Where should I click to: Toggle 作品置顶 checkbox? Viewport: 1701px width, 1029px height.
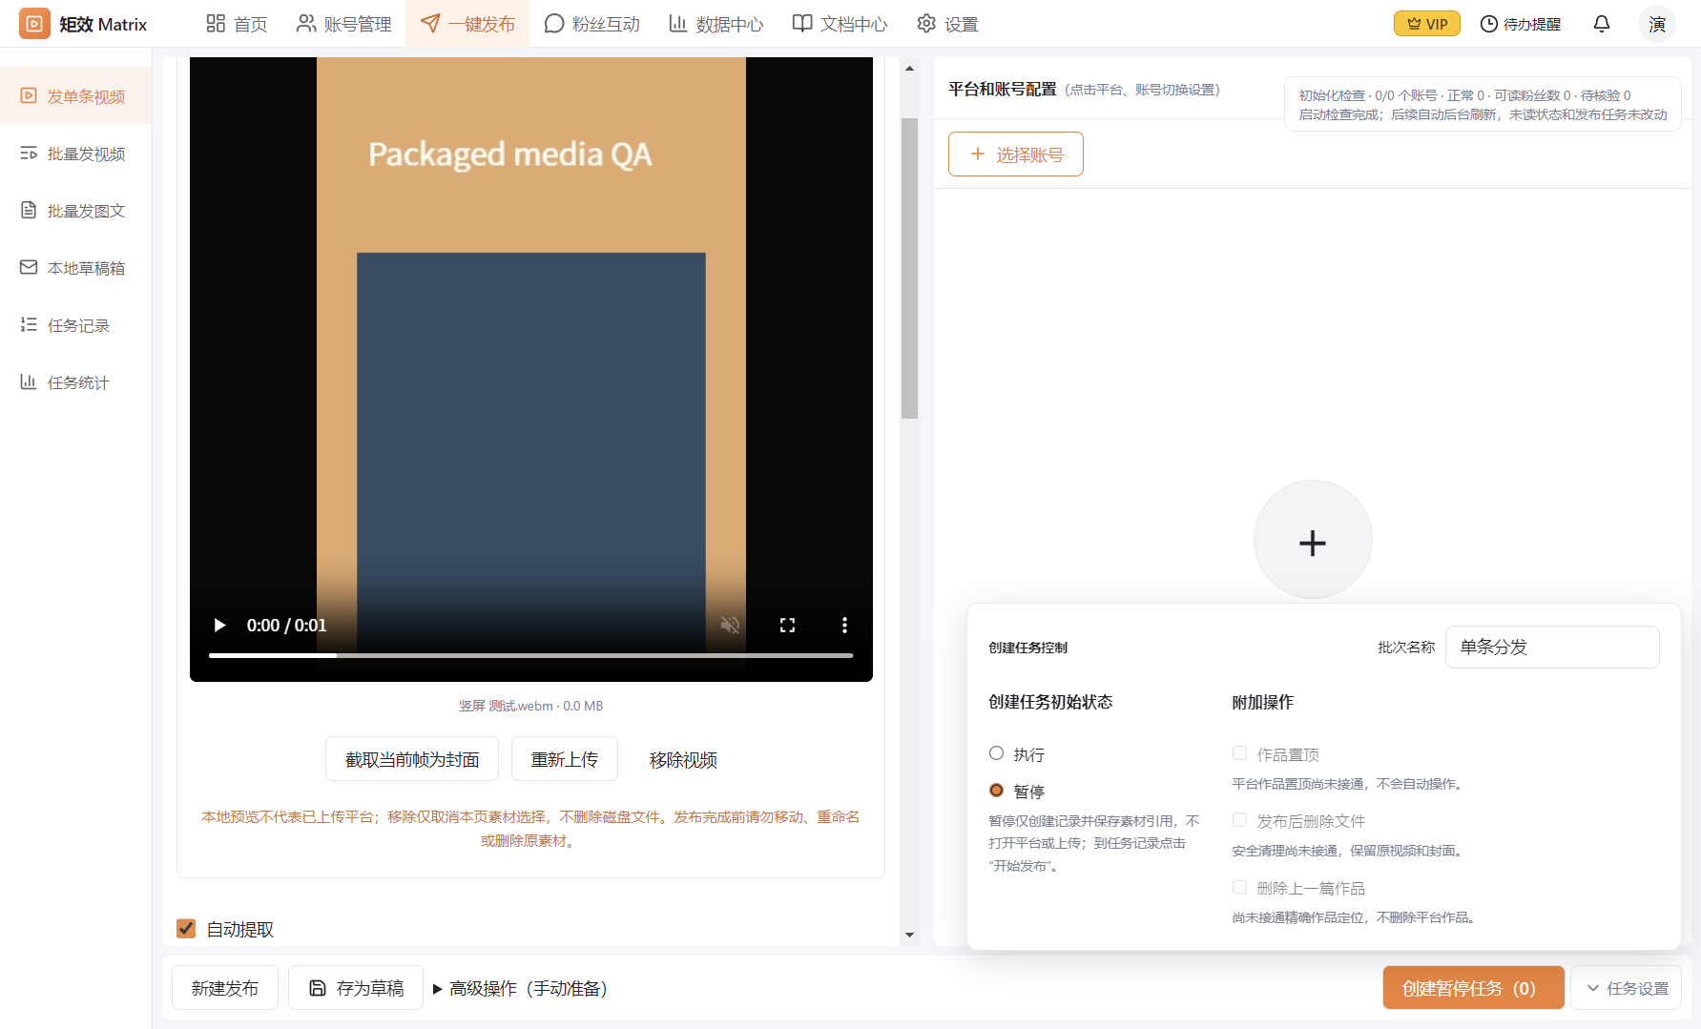(1239, 753)
